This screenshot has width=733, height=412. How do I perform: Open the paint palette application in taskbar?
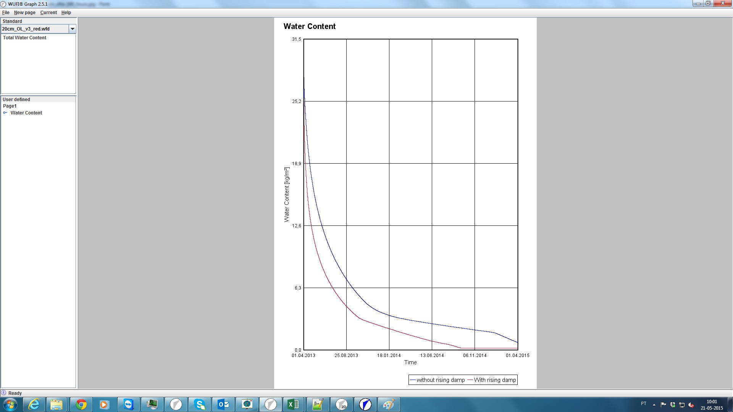pyautogui.click(x=389, y=404)
